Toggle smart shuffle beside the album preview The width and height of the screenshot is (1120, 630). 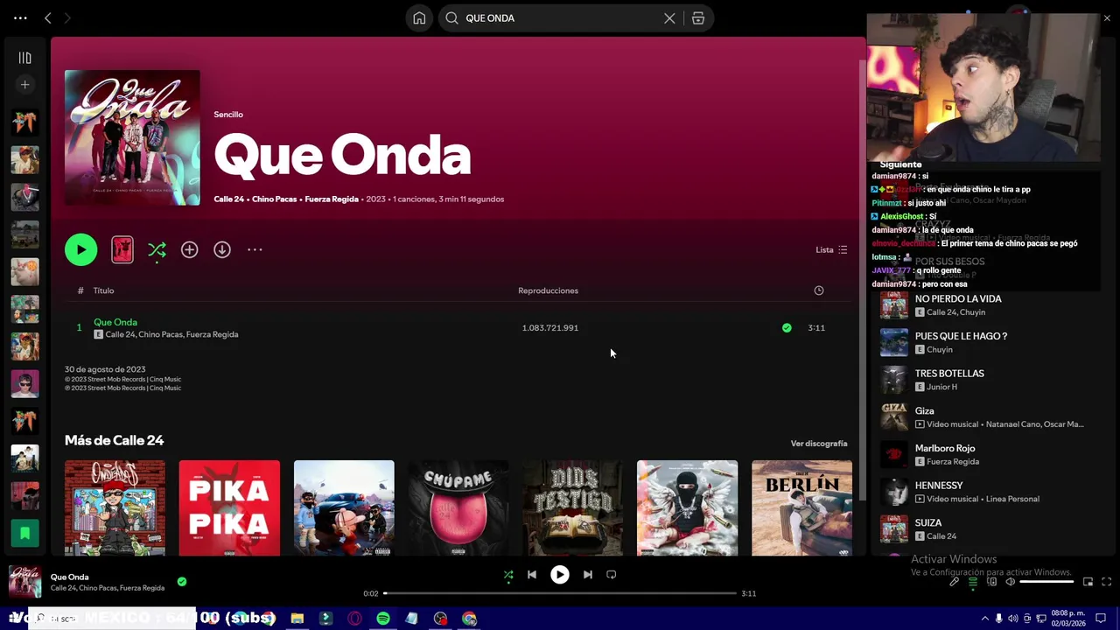point(157,250)
